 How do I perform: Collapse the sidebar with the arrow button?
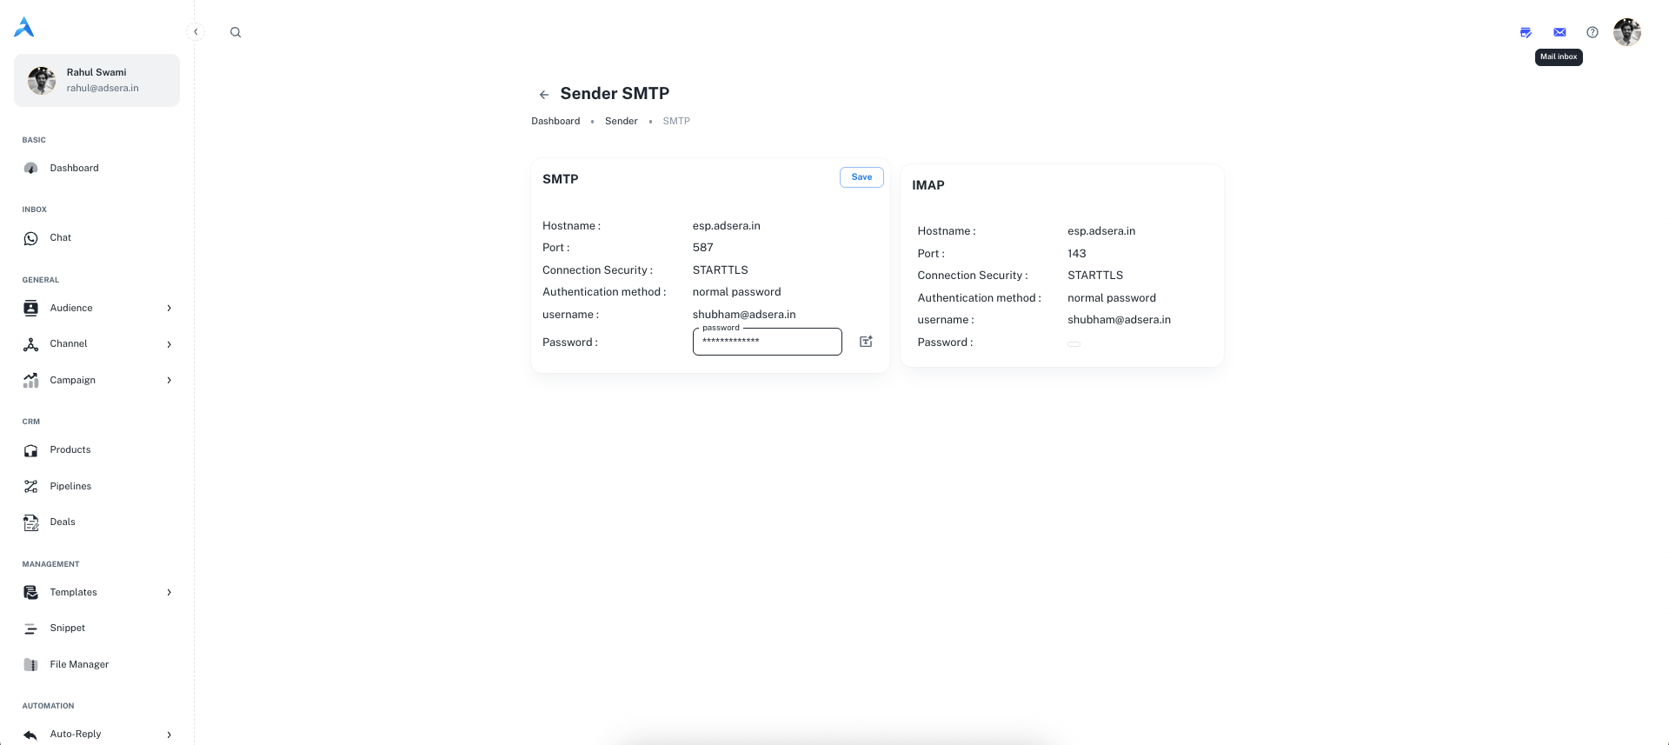(196, 32)
